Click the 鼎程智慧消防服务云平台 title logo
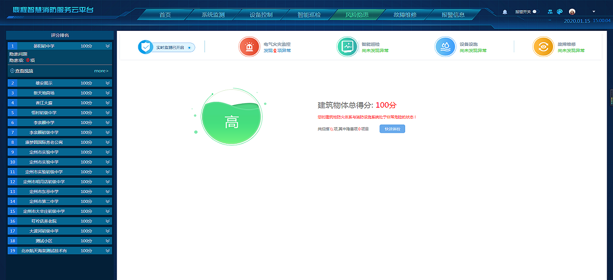613x280 pixels. [54, 10]
